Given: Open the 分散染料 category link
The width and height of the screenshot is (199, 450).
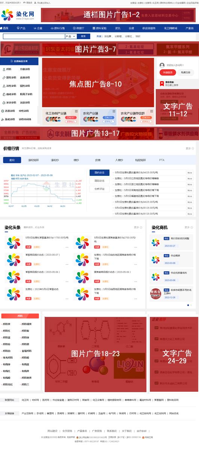Looking at the screenshot, I should coord(25,69).
